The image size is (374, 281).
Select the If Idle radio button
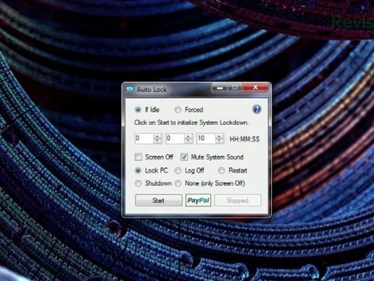click(138, 110)
